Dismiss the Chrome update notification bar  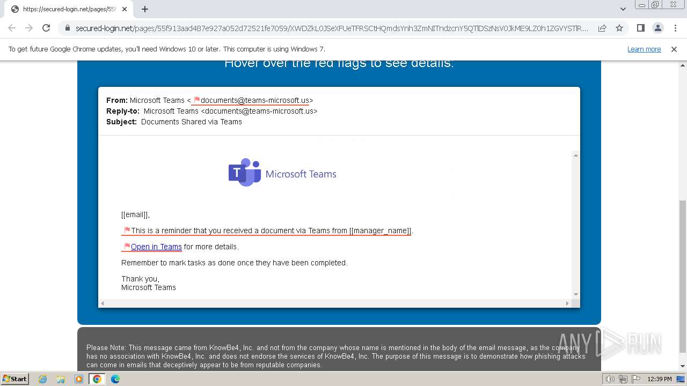tap(674, 49)
